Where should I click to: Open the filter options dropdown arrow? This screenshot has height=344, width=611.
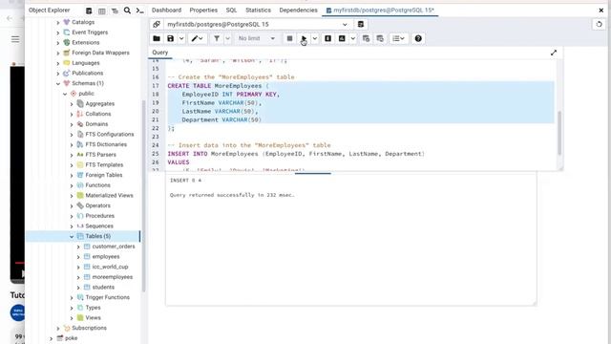[x=227, y=38]
